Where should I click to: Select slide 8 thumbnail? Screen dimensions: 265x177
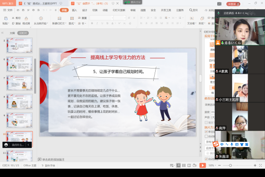click(19, 101)
